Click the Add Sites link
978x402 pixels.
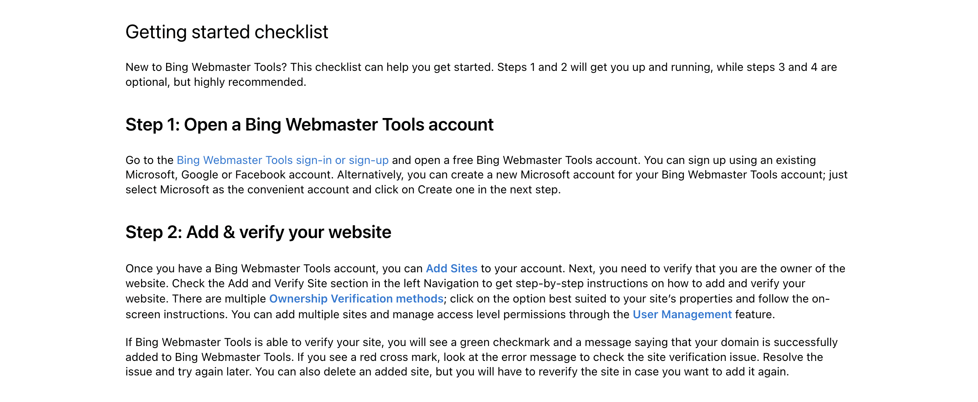tap(452, 269)
